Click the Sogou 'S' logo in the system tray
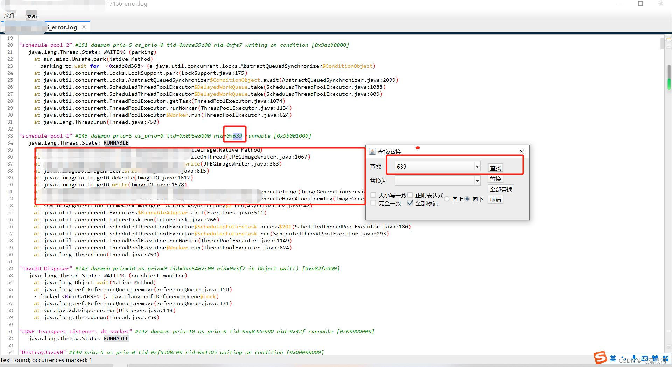Viewport: 672px width, 367px height. [600, 358]
